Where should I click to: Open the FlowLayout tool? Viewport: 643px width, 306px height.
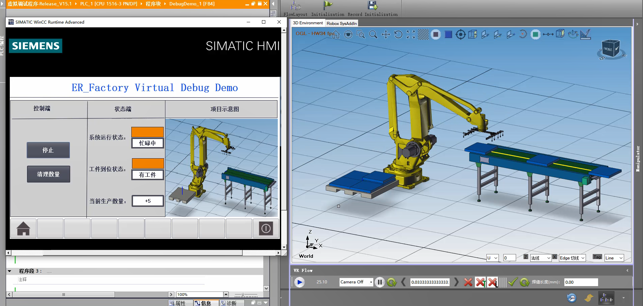coord(295,9)
